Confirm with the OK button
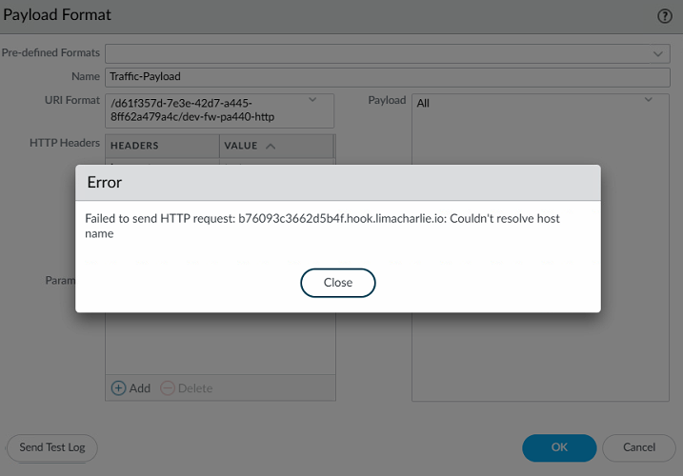Screen dimensions: 683x476 [559, 447]
